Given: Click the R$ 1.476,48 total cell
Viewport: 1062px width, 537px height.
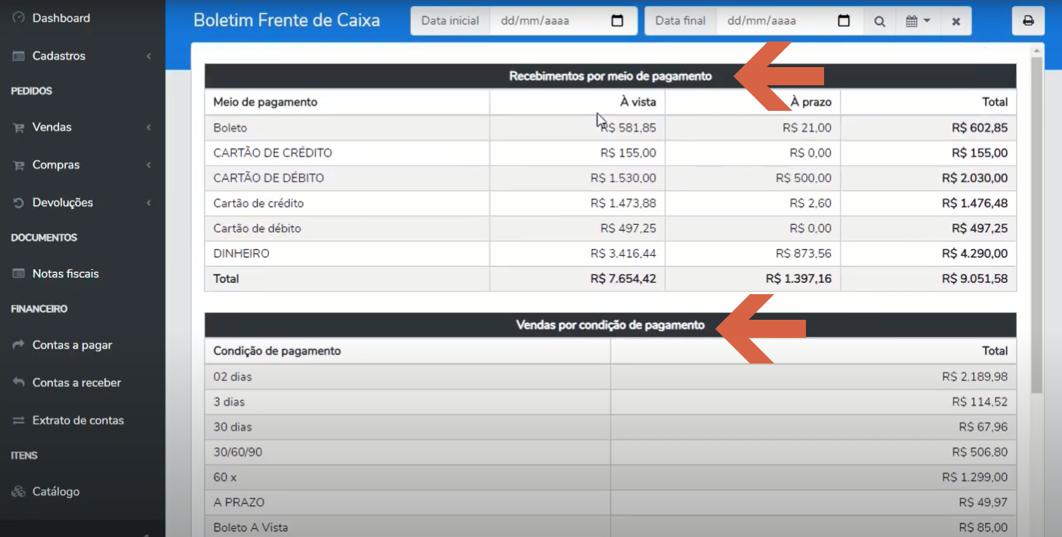Looking at the screenshot, I should click(x=974, y=204).
